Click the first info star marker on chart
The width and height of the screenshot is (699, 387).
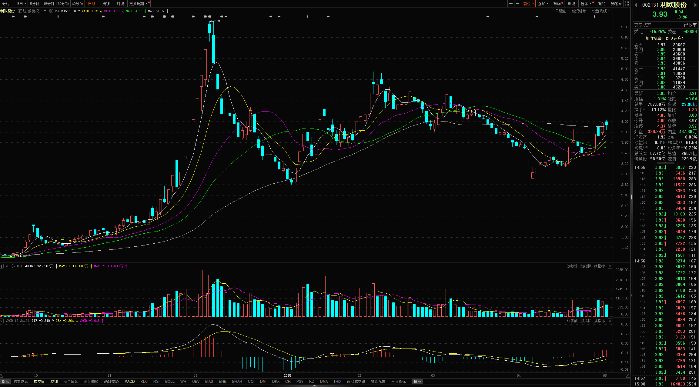[x=13, y=17]
